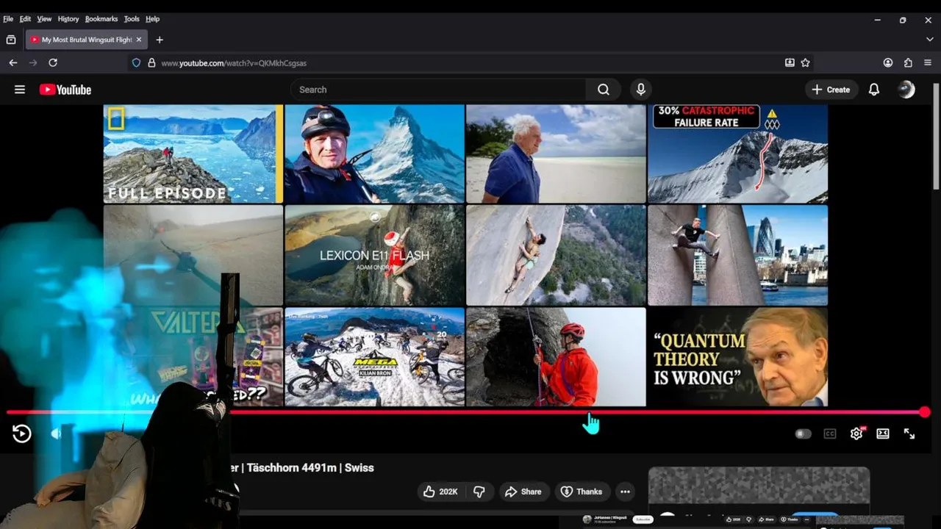Viewport: 941px width, 529px height.
Task: Open the Create button
Action: 831,90
